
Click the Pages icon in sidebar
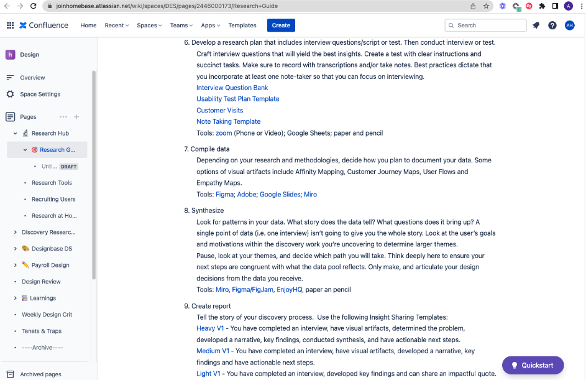pos(10,117)
